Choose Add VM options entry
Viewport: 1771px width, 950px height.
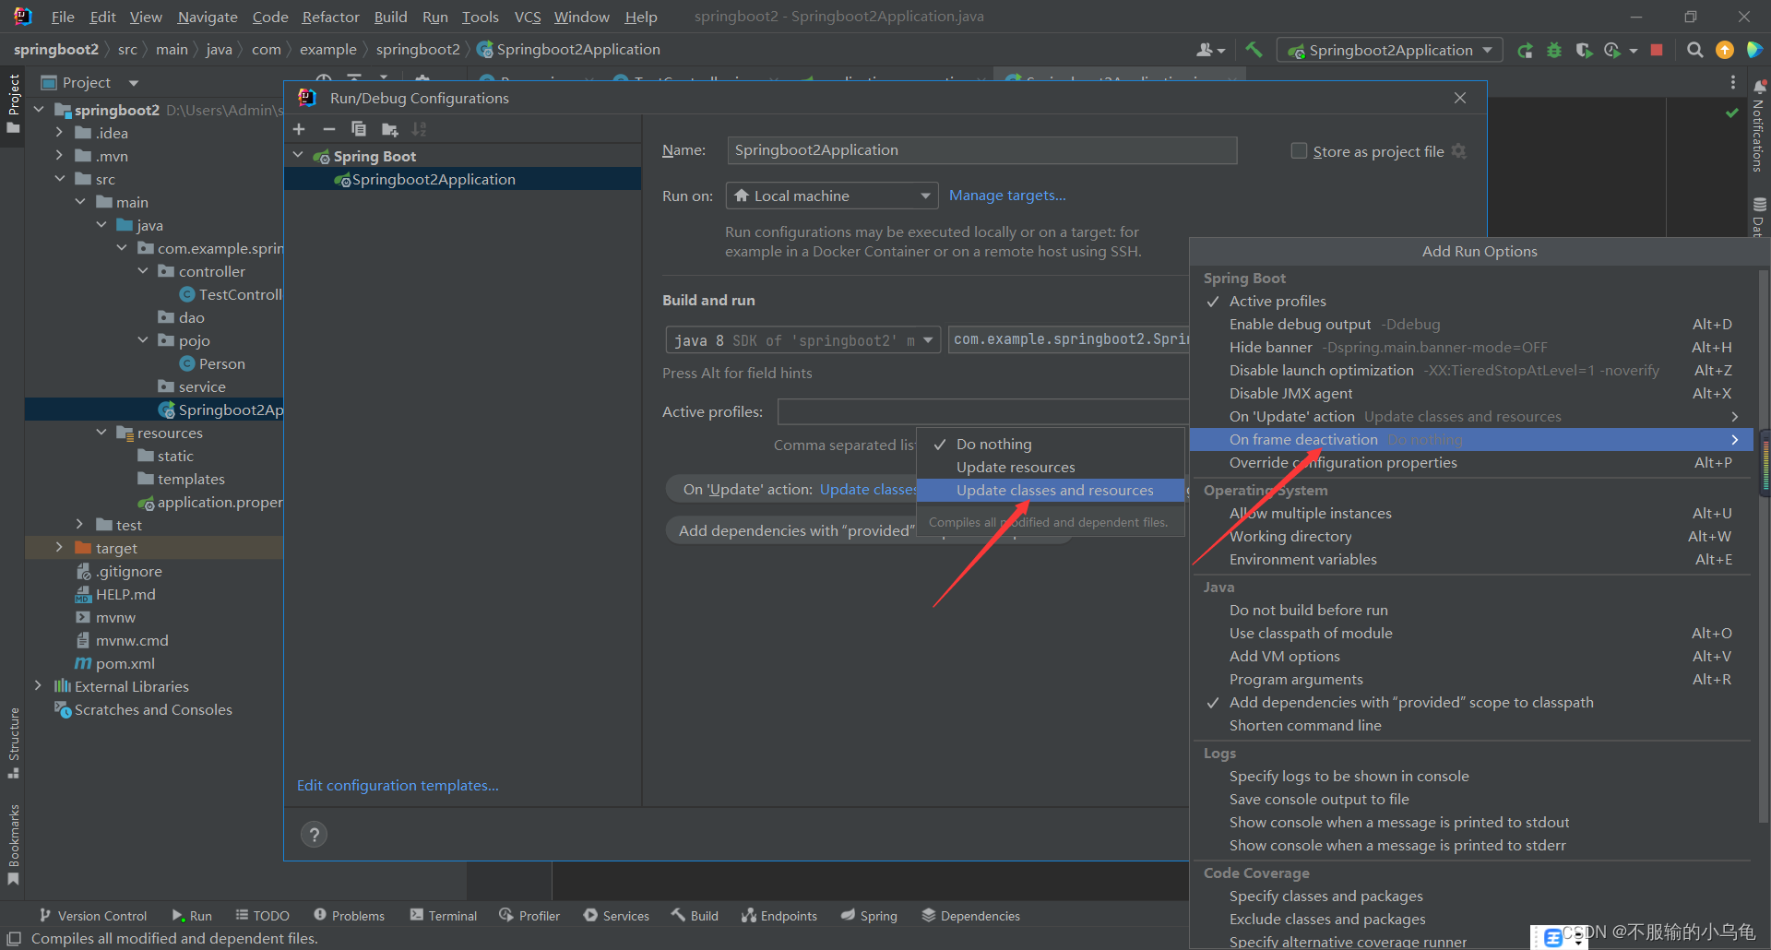click(x=1471, y=656)
